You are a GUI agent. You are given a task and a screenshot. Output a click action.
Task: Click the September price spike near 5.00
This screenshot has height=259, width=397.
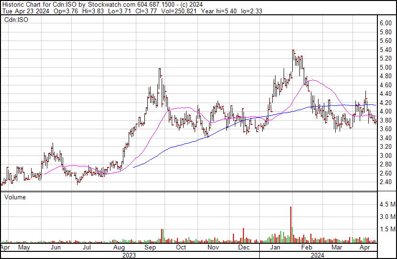coord(160,70)
